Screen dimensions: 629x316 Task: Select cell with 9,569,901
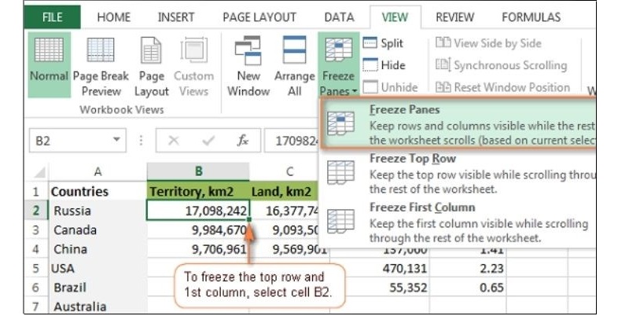[x=289, y=249]
